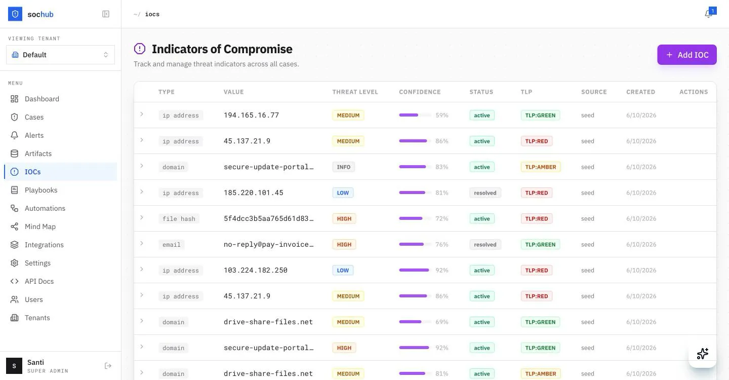Expand the 185.220.101.45 row
Image resolution: width=729 pixels, height=380 pixels.
[x=142, y=192]
